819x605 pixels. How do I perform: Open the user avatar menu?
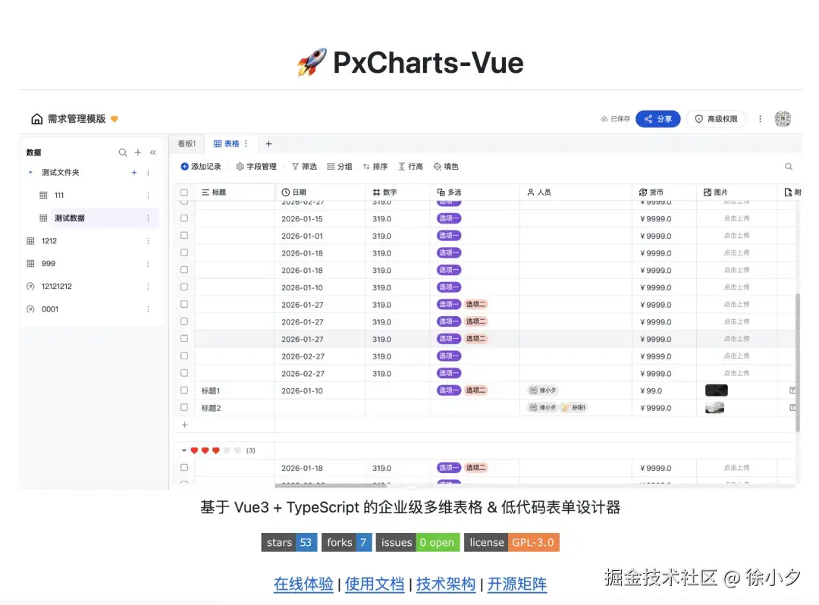[783, 118]
